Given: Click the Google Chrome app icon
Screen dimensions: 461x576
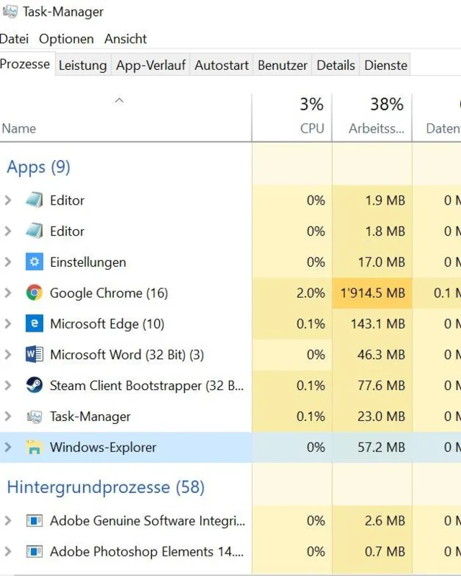Looking at the screenshot, I should (x=34, y=293).
